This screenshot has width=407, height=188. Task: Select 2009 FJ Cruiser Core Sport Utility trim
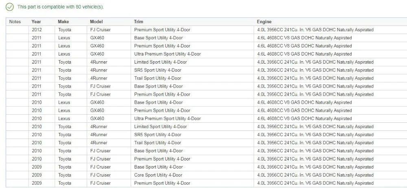coord(158,175)
